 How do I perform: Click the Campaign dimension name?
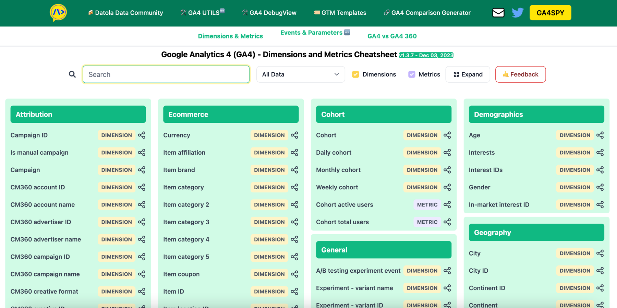click(25, 170)
